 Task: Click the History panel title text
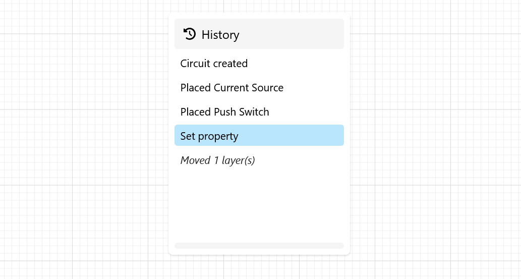click(x=220, y=35)
